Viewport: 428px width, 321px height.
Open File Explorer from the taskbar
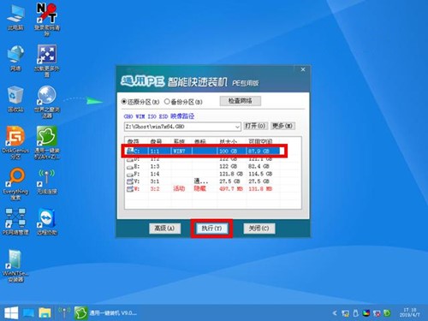tap(45, 312)
